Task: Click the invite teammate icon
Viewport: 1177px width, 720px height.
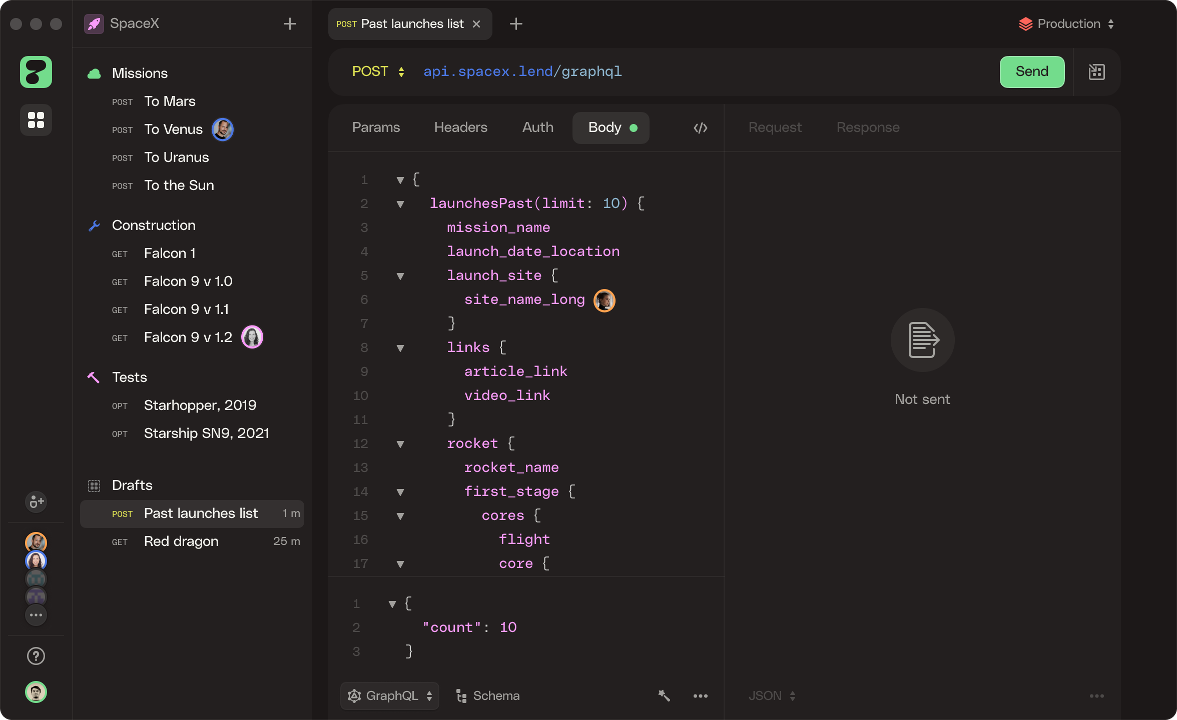Action: [36, 501]
